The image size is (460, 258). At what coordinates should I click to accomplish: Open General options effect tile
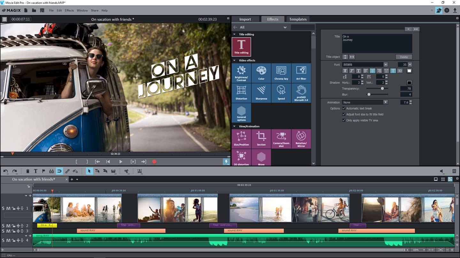pyautogui.click(x=241, y=113)
